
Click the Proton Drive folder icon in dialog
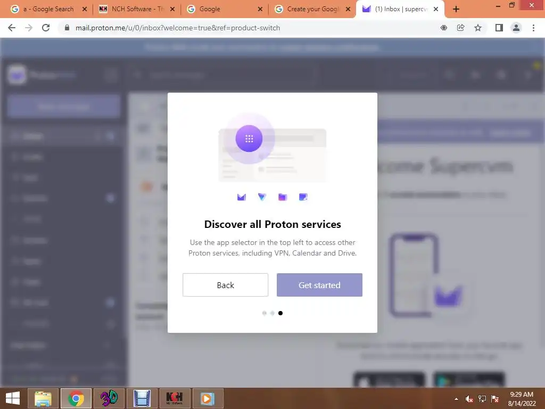(x=283, y=197)
